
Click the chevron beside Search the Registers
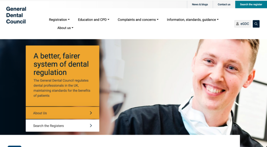point(91,126)
